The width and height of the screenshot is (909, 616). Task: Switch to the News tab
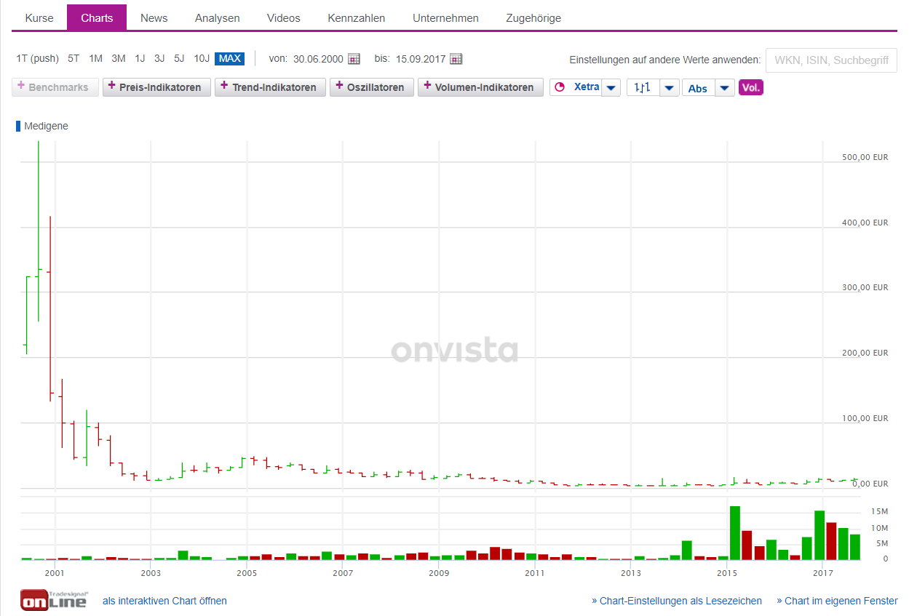154,18
